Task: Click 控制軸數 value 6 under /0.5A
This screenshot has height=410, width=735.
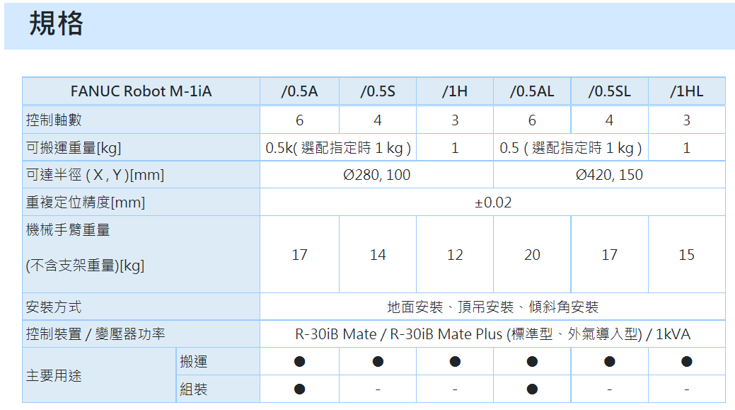Action: coord(299,120)
